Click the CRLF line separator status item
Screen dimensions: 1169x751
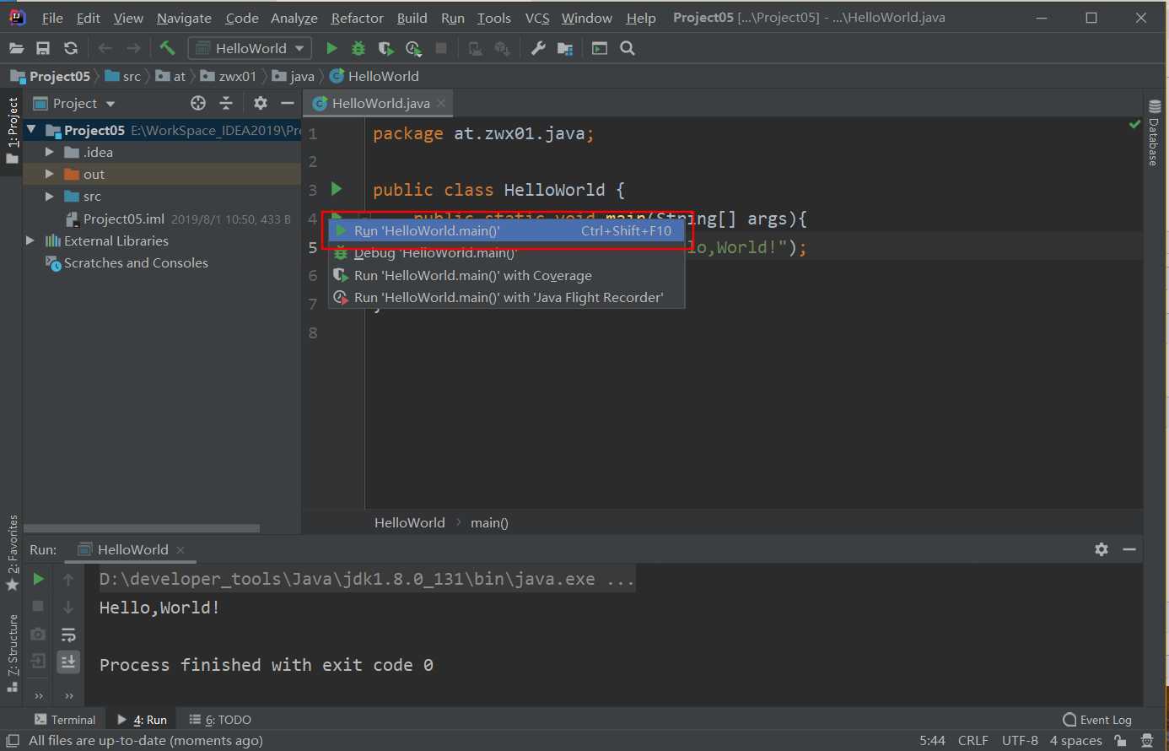tap(972, 741)
